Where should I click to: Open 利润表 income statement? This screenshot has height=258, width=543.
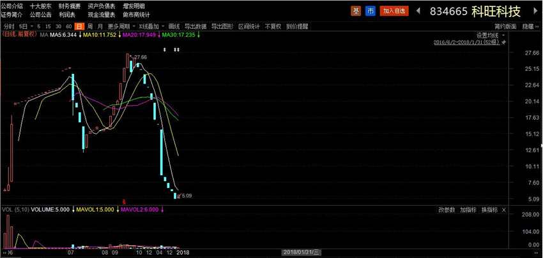67,15
